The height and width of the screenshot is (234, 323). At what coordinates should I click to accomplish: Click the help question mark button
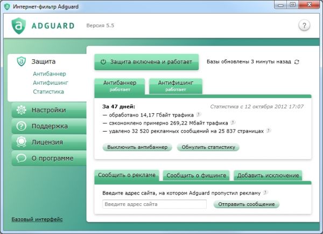click(x=304, y=25)
